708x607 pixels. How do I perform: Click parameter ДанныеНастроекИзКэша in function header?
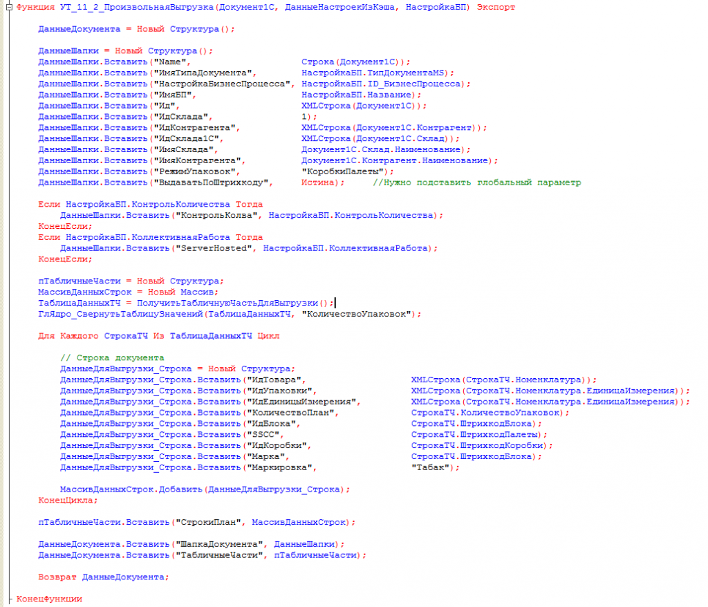pos(339,7)
